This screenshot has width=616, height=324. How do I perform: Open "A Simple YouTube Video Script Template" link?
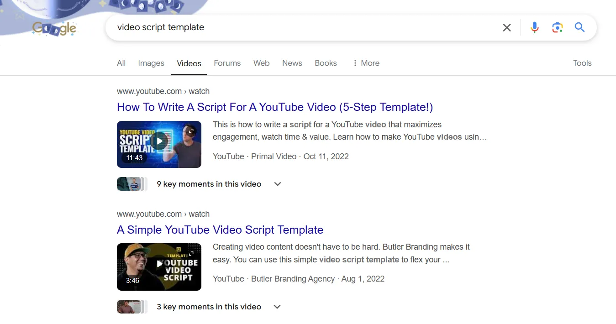(220, 230)
